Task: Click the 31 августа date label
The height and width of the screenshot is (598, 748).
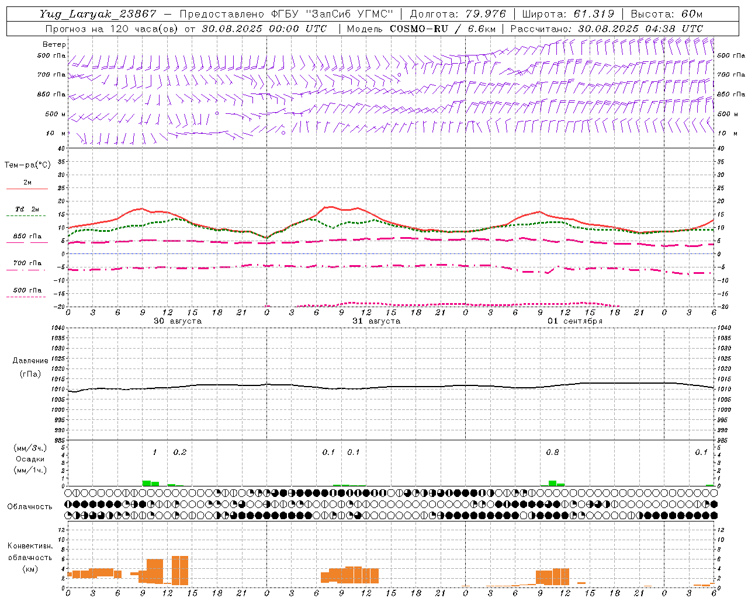Action: [376, 321]
